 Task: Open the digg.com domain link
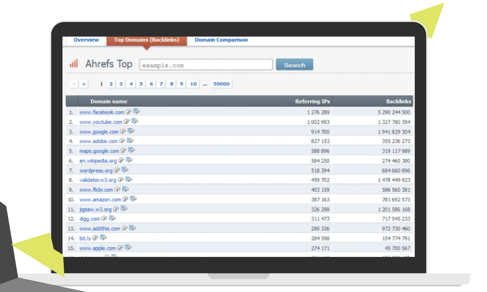[90, 219]
